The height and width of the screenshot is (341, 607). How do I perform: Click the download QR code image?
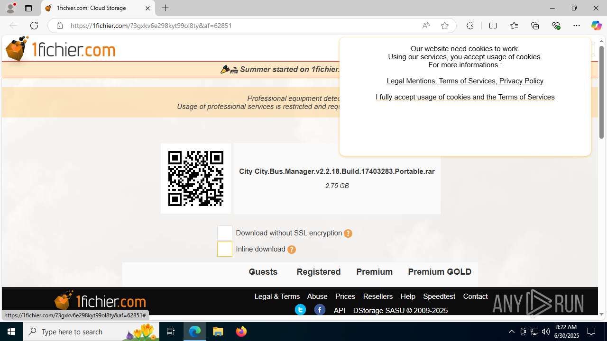(x=196, y=179)
